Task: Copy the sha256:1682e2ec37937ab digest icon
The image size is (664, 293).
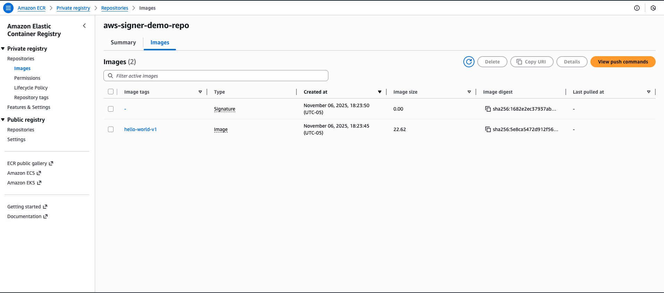Action: point(488,109)
